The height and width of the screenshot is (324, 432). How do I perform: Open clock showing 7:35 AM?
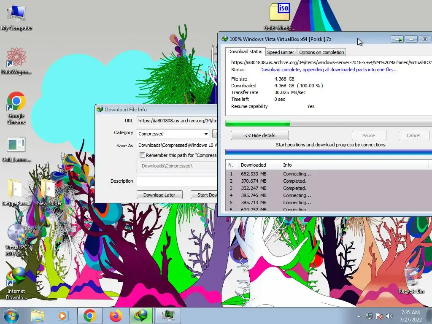(410, 316)
